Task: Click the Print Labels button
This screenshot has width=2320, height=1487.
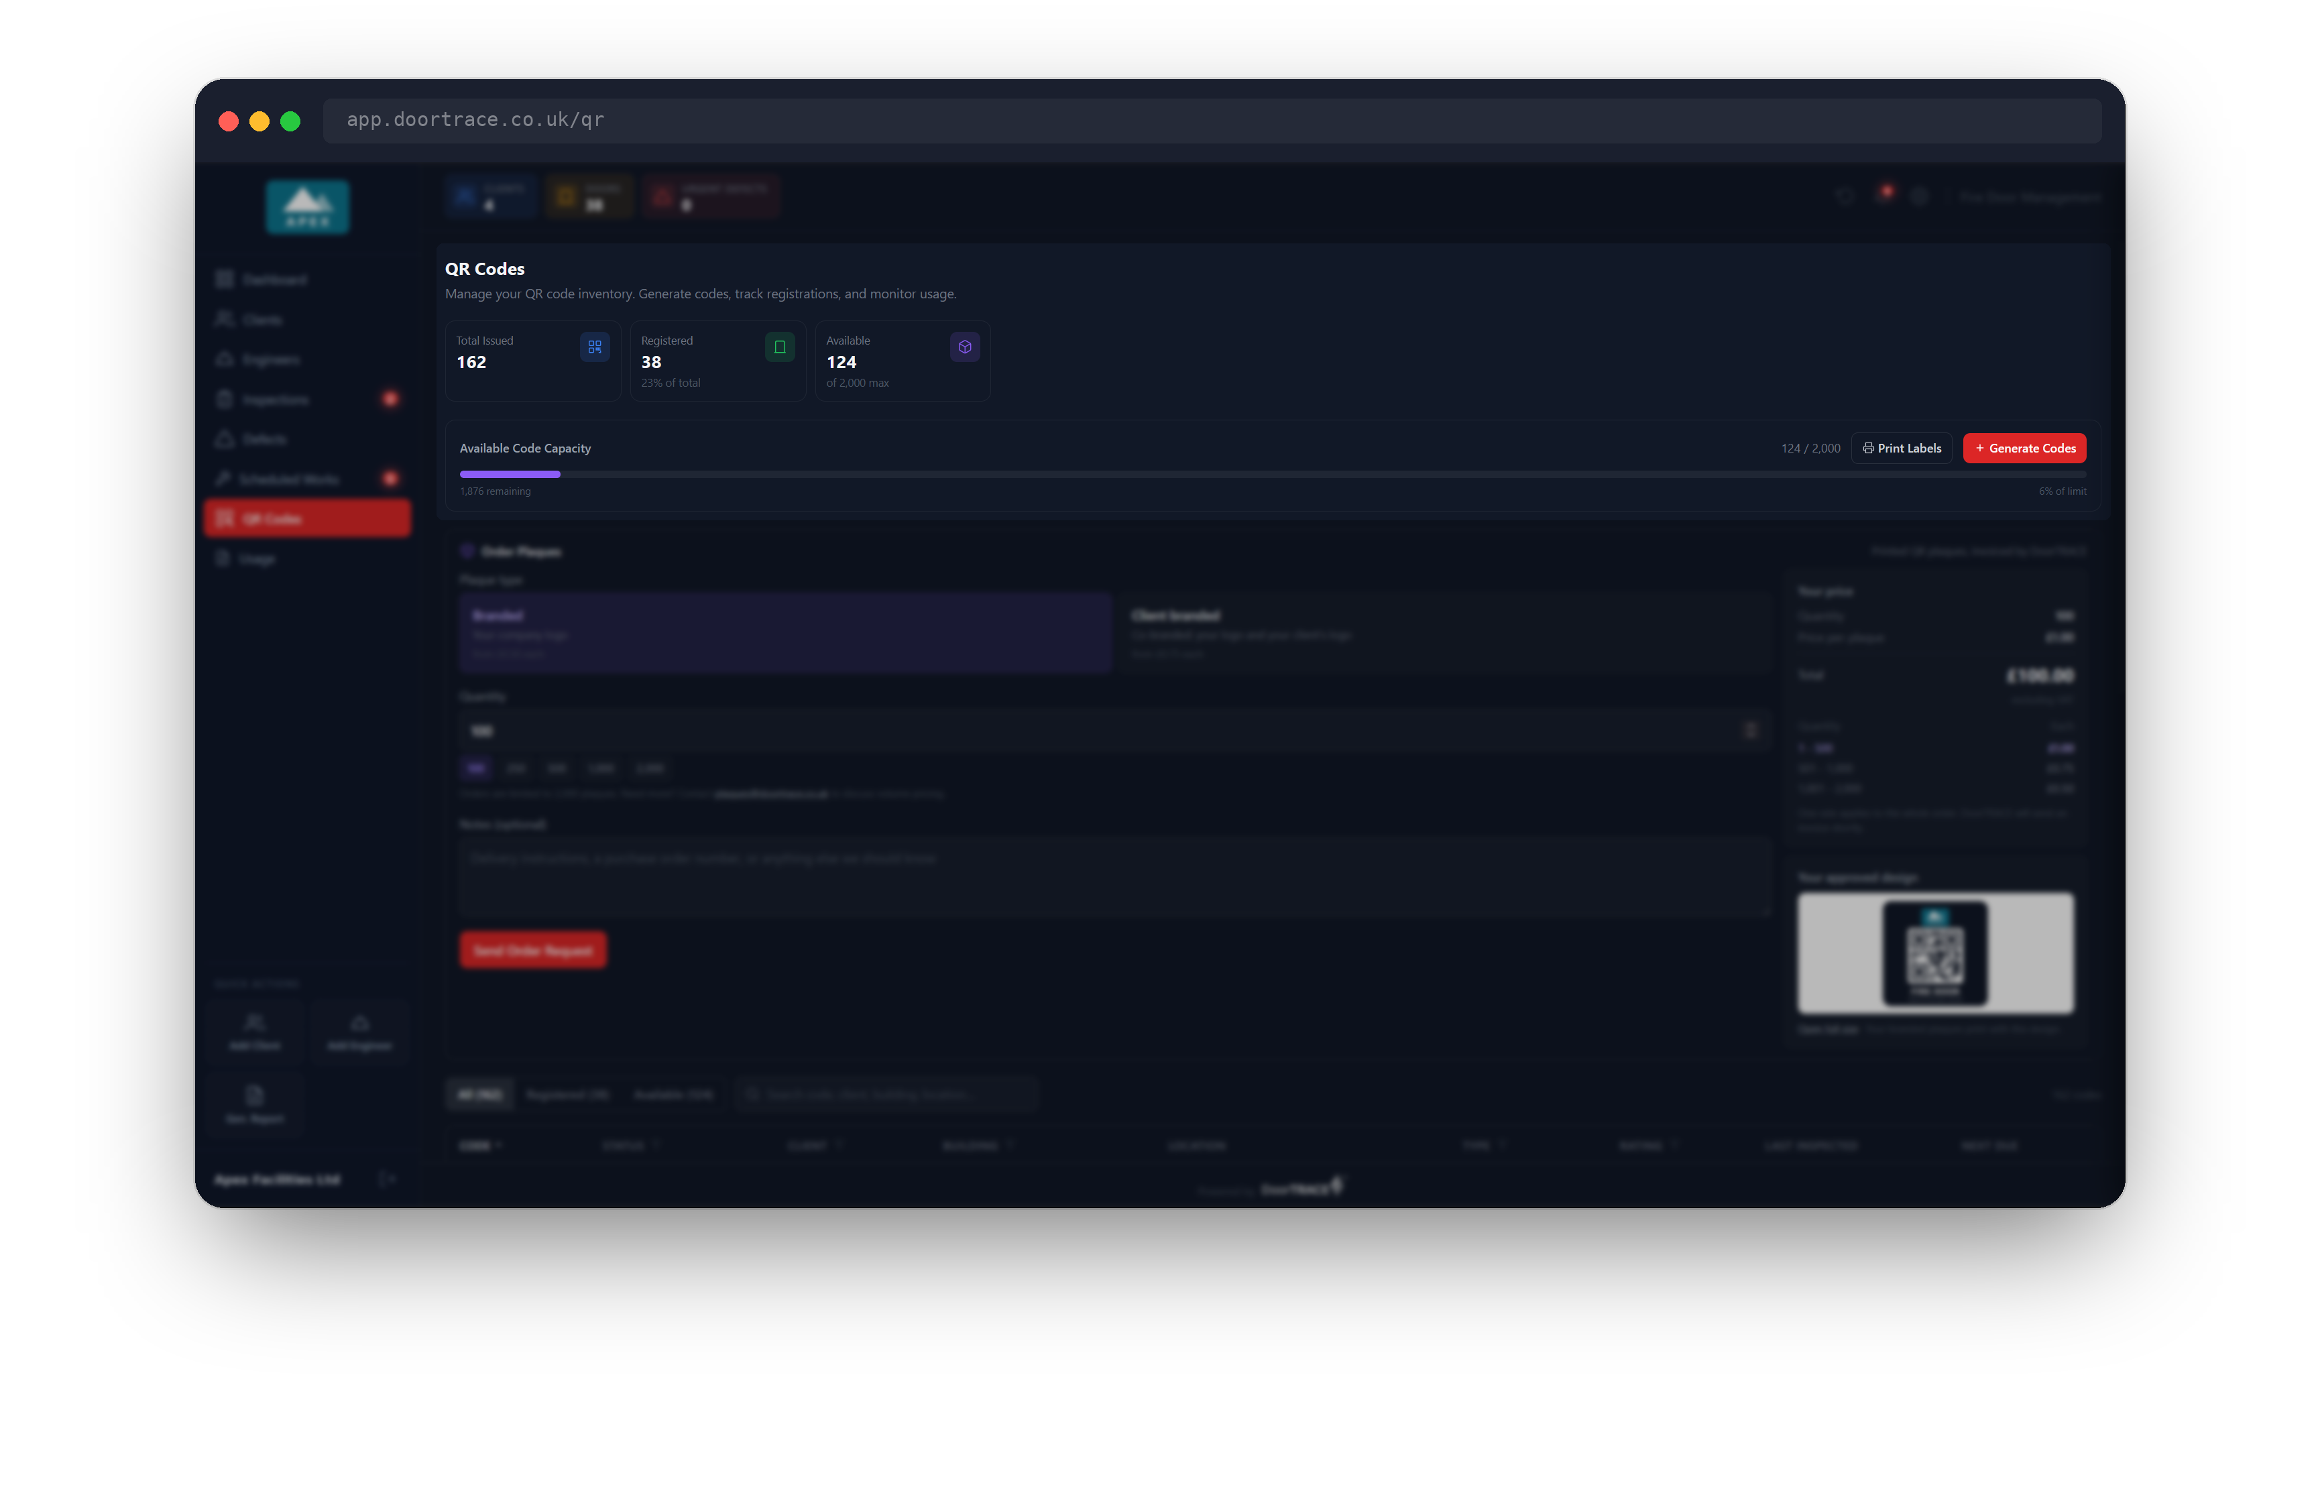Action: pos(1901,448)
